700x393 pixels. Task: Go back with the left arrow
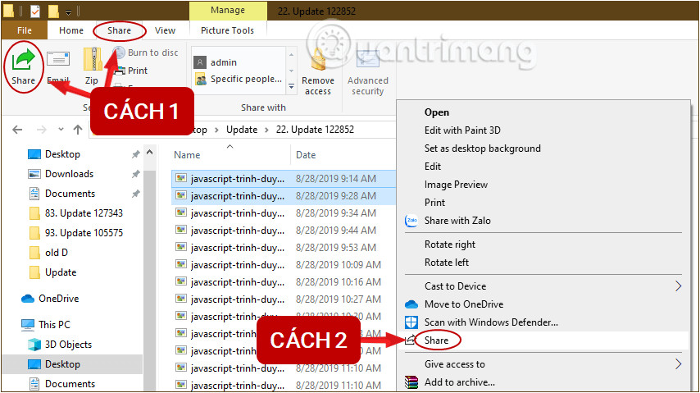(17, 130)
